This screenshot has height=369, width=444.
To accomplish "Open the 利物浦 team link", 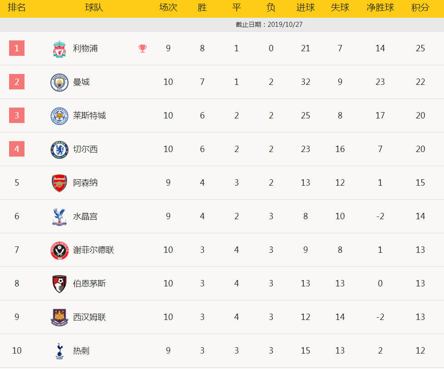I will [85, 49].
